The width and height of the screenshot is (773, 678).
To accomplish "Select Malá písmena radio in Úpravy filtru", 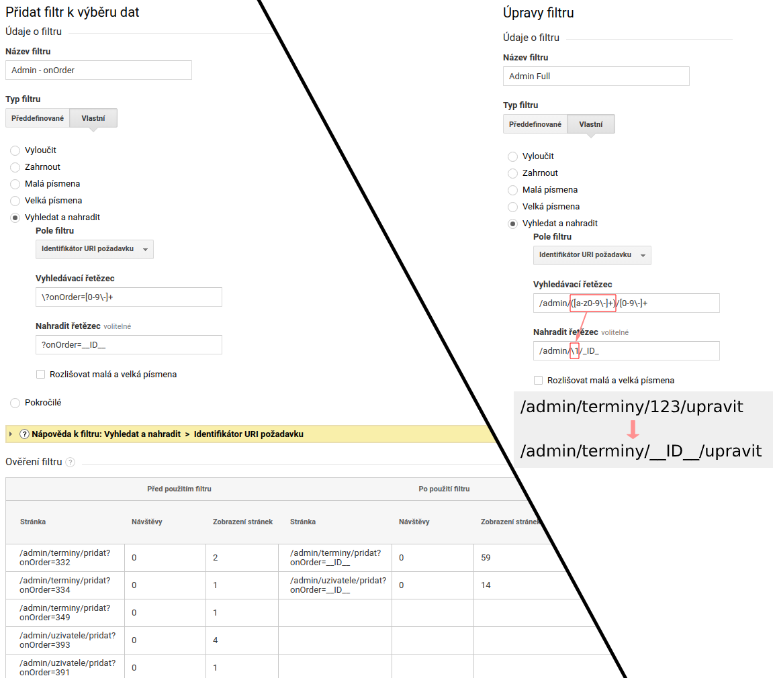I will tap(512, 190).
